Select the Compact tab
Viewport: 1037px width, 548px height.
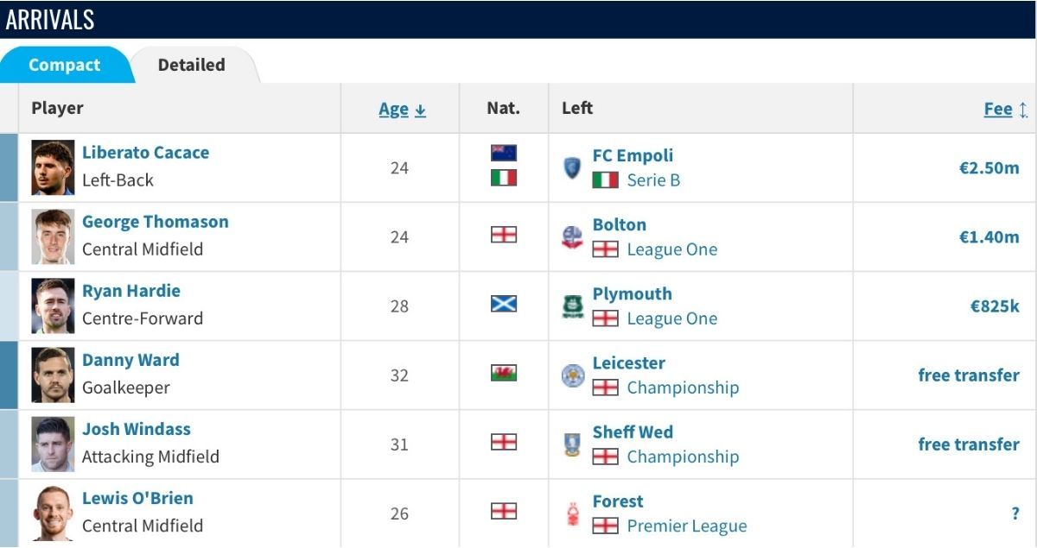[x=65, y=65]
